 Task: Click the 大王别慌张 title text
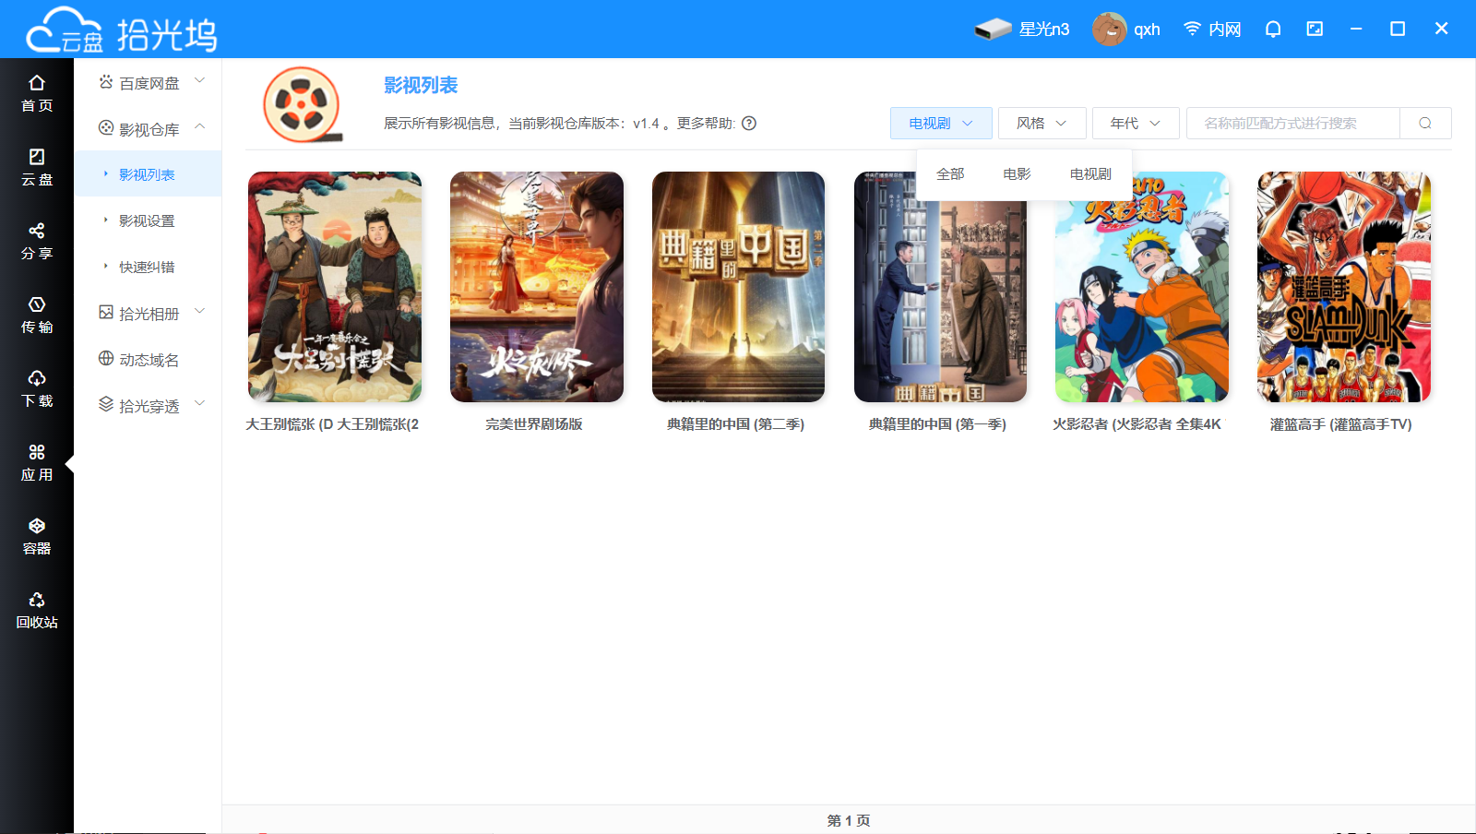(x=332, y=424)
